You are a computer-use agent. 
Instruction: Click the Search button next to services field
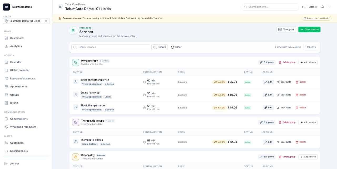pos(160,47)
